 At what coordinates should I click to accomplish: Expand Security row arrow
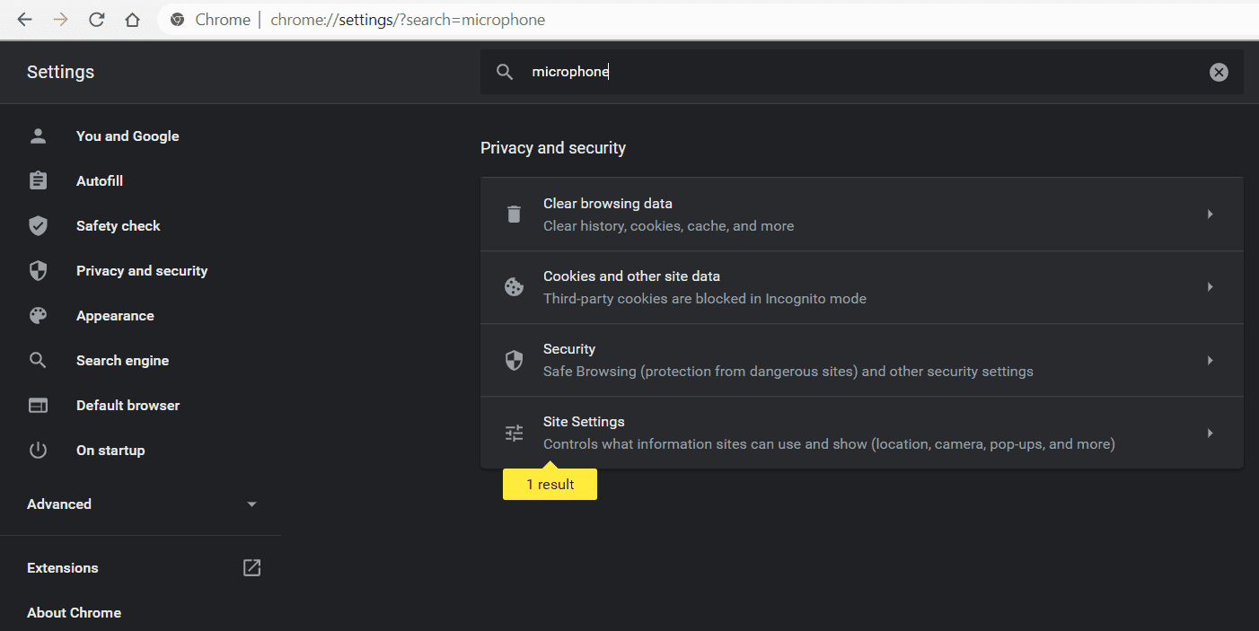1211,360
